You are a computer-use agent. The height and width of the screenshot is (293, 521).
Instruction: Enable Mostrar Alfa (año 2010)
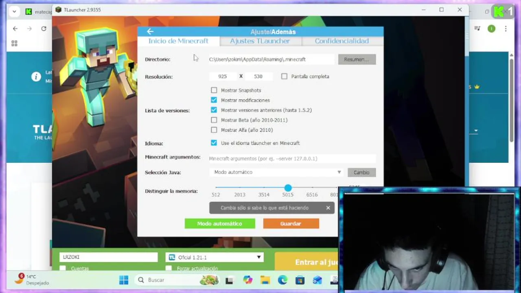coord(214,130)
